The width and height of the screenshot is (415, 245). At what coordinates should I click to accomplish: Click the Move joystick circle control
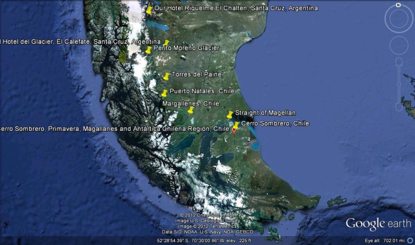(x=398, y=45)
